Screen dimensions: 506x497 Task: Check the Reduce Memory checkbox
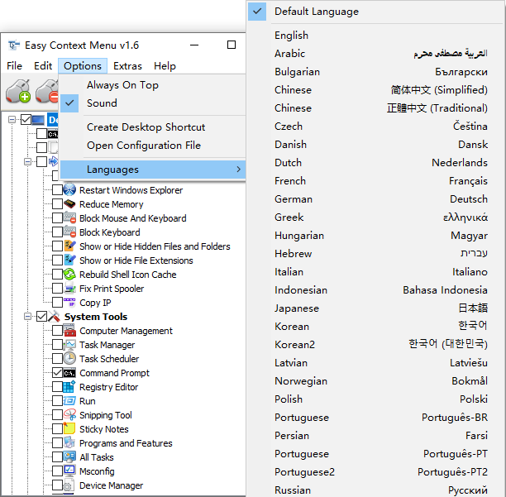pyautogui.click(x=57, y=204)
